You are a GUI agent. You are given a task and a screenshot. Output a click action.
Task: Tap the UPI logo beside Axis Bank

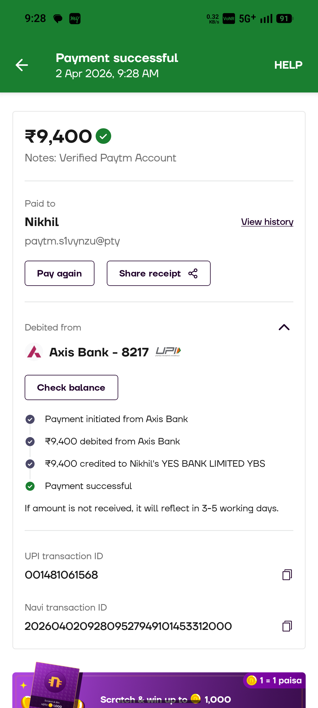(x=168, y=351)
